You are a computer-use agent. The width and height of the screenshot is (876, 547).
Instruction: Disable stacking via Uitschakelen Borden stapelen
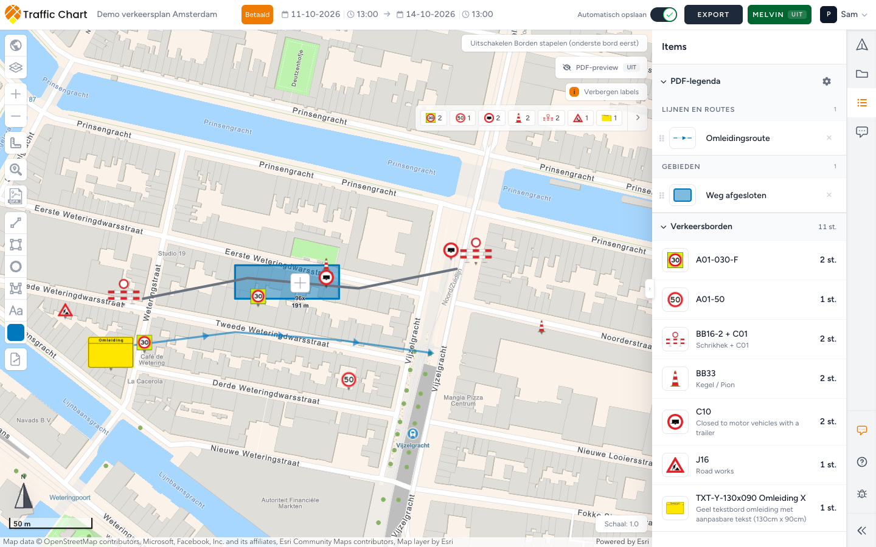pos(554,43)
